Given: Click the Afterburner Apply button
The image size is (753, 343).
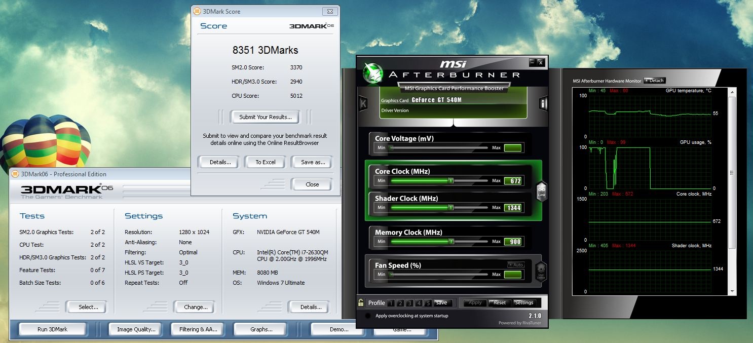Looking at the screenshot, I should pyautogui.click(x=475, y=302).
